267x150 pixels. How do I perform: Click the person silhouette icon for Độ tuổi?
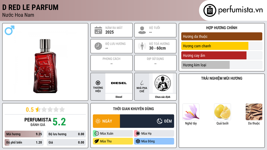coord(142,30)
